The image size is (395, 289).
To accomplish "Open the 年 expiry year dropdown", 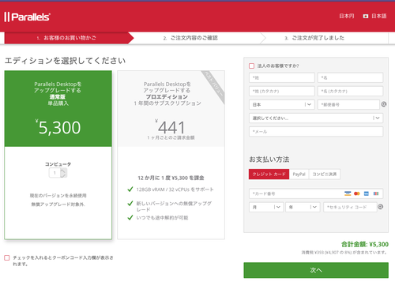I will [x=303, y=207].
